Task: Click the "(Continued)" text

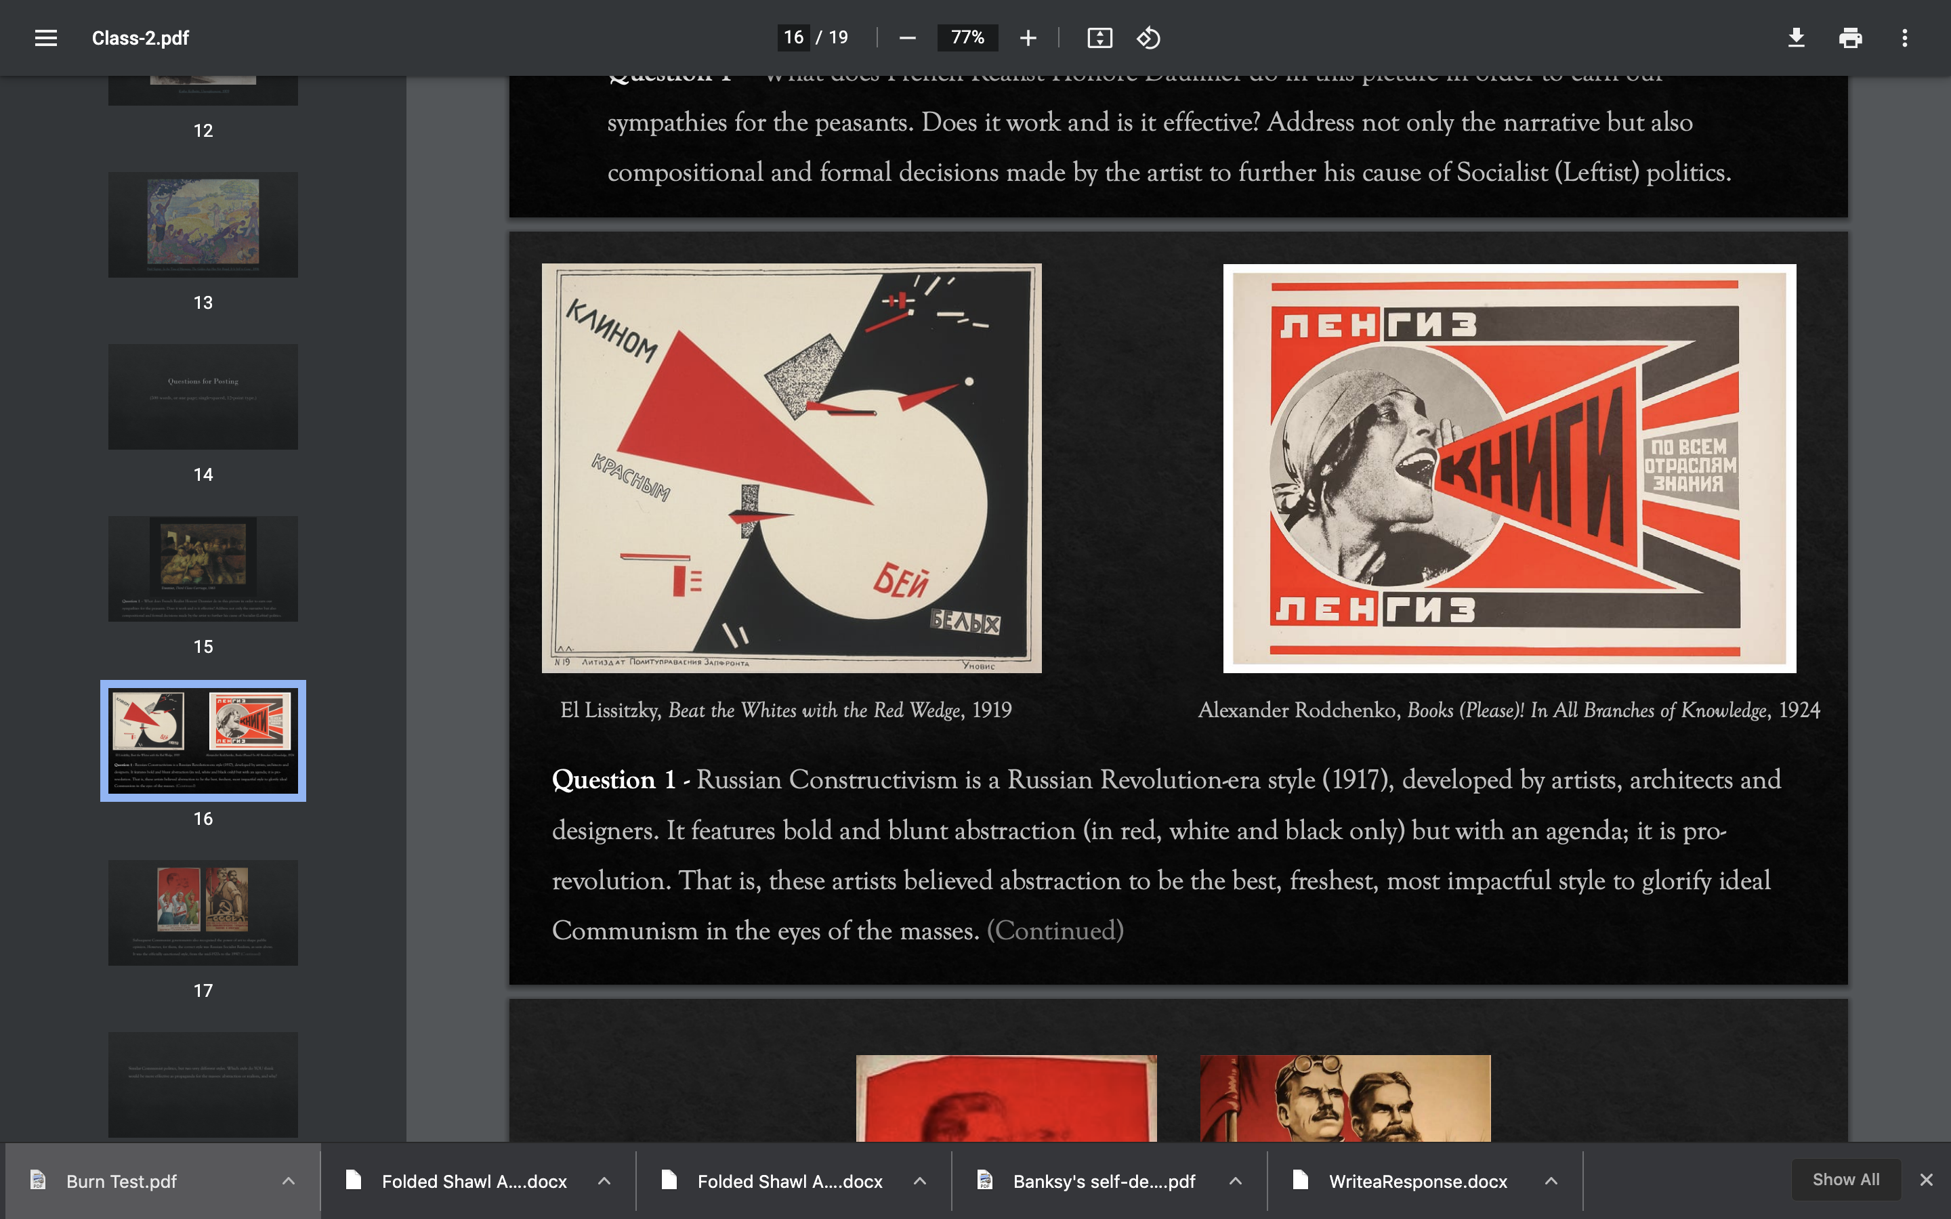Action: [x=1055, y=931]
